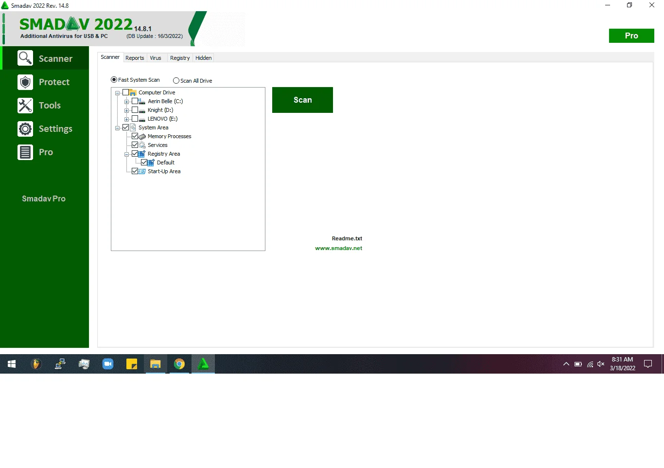The height and width of the screenshot is (468, 664).
Task: Click the LENOVO (E:) drive icon
Action: (142, 119)
